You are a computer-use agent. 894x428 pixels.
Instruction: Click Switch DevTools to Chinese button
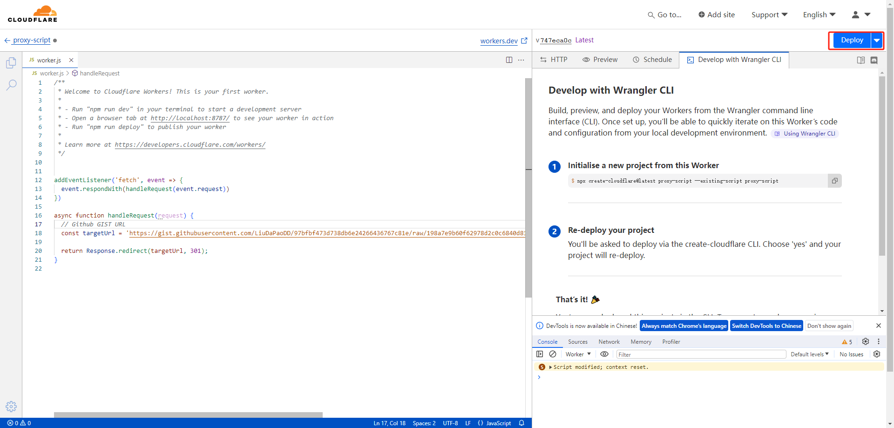(x=766, y=326)
